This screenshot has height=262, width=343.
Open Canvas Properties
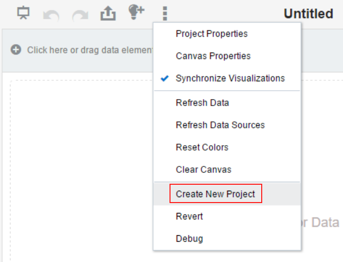tap(227, 56)
